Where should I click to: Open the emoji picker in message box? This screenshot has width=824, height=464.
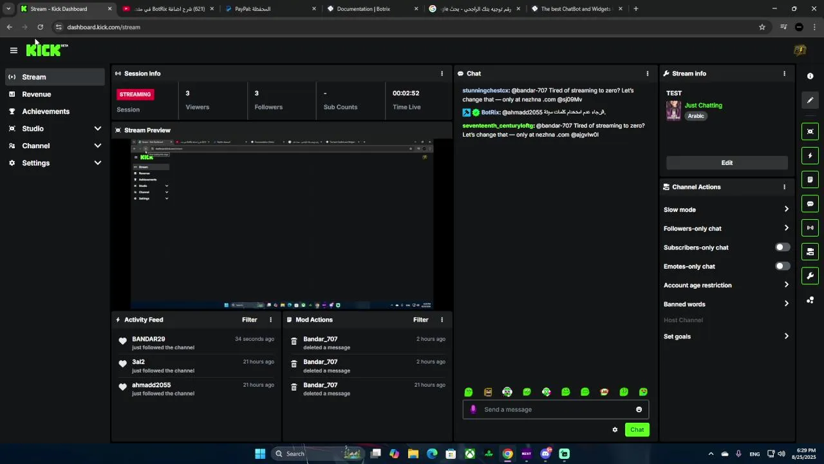click(x=639, y=409)
